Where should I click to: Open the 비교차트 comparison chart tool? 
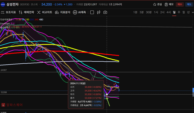[44, 12]
